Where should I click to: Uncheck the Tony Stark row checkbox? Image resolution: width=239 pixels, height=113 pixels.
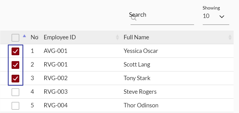pyautogui.click(x=15, y=78)
